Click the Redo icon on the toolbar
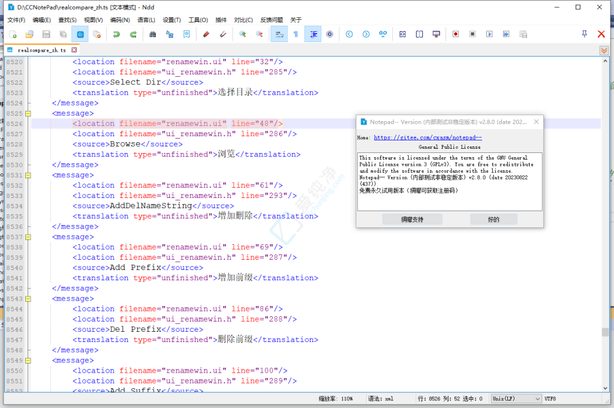614x408 pixels. [x=133, y=34]
